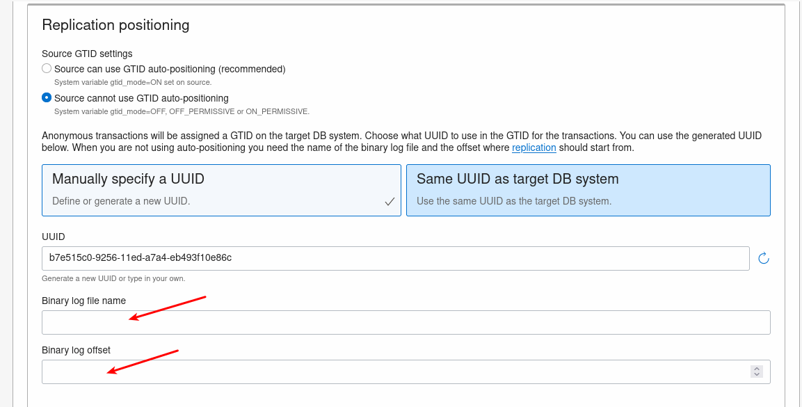Click the "Replication positioning" heading

[115, 25]
